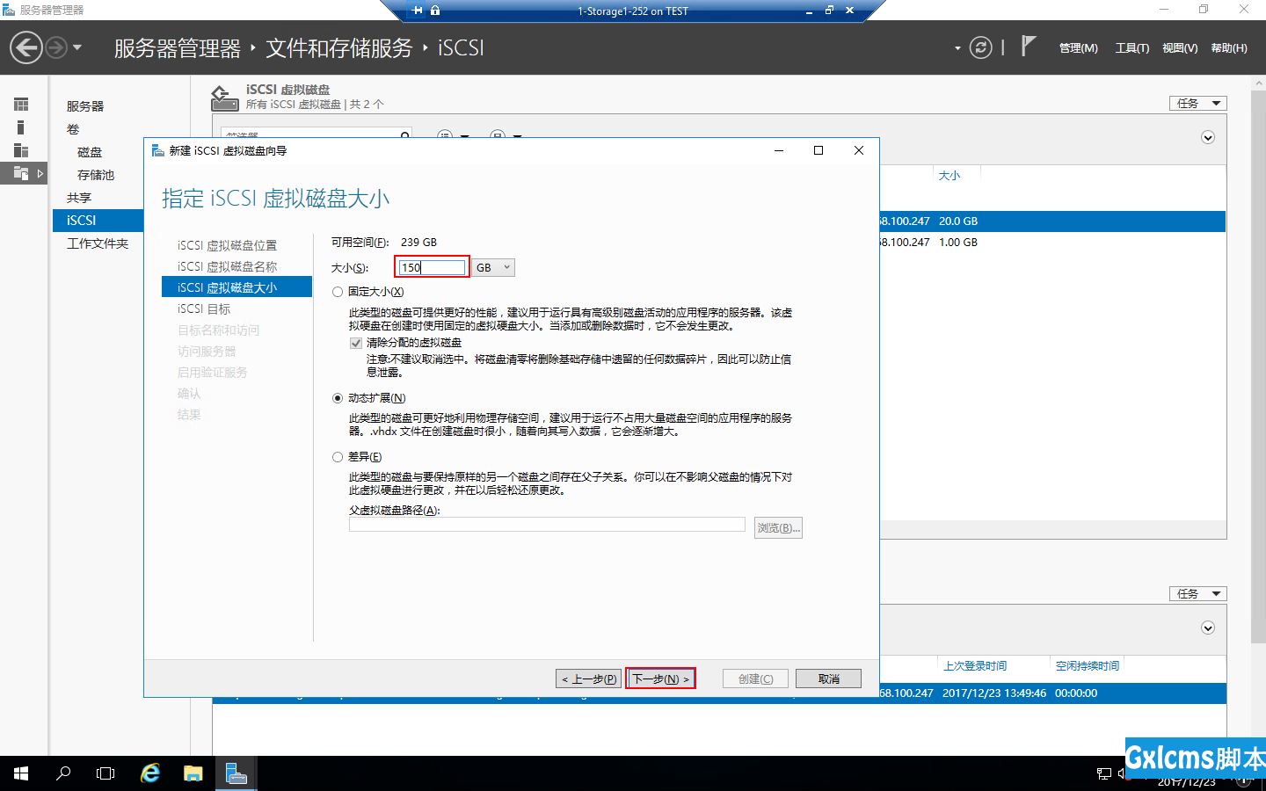Viewport: 1266px width, 791px height.
Task: Click the wizard window title icon
Action: (158, 150)
